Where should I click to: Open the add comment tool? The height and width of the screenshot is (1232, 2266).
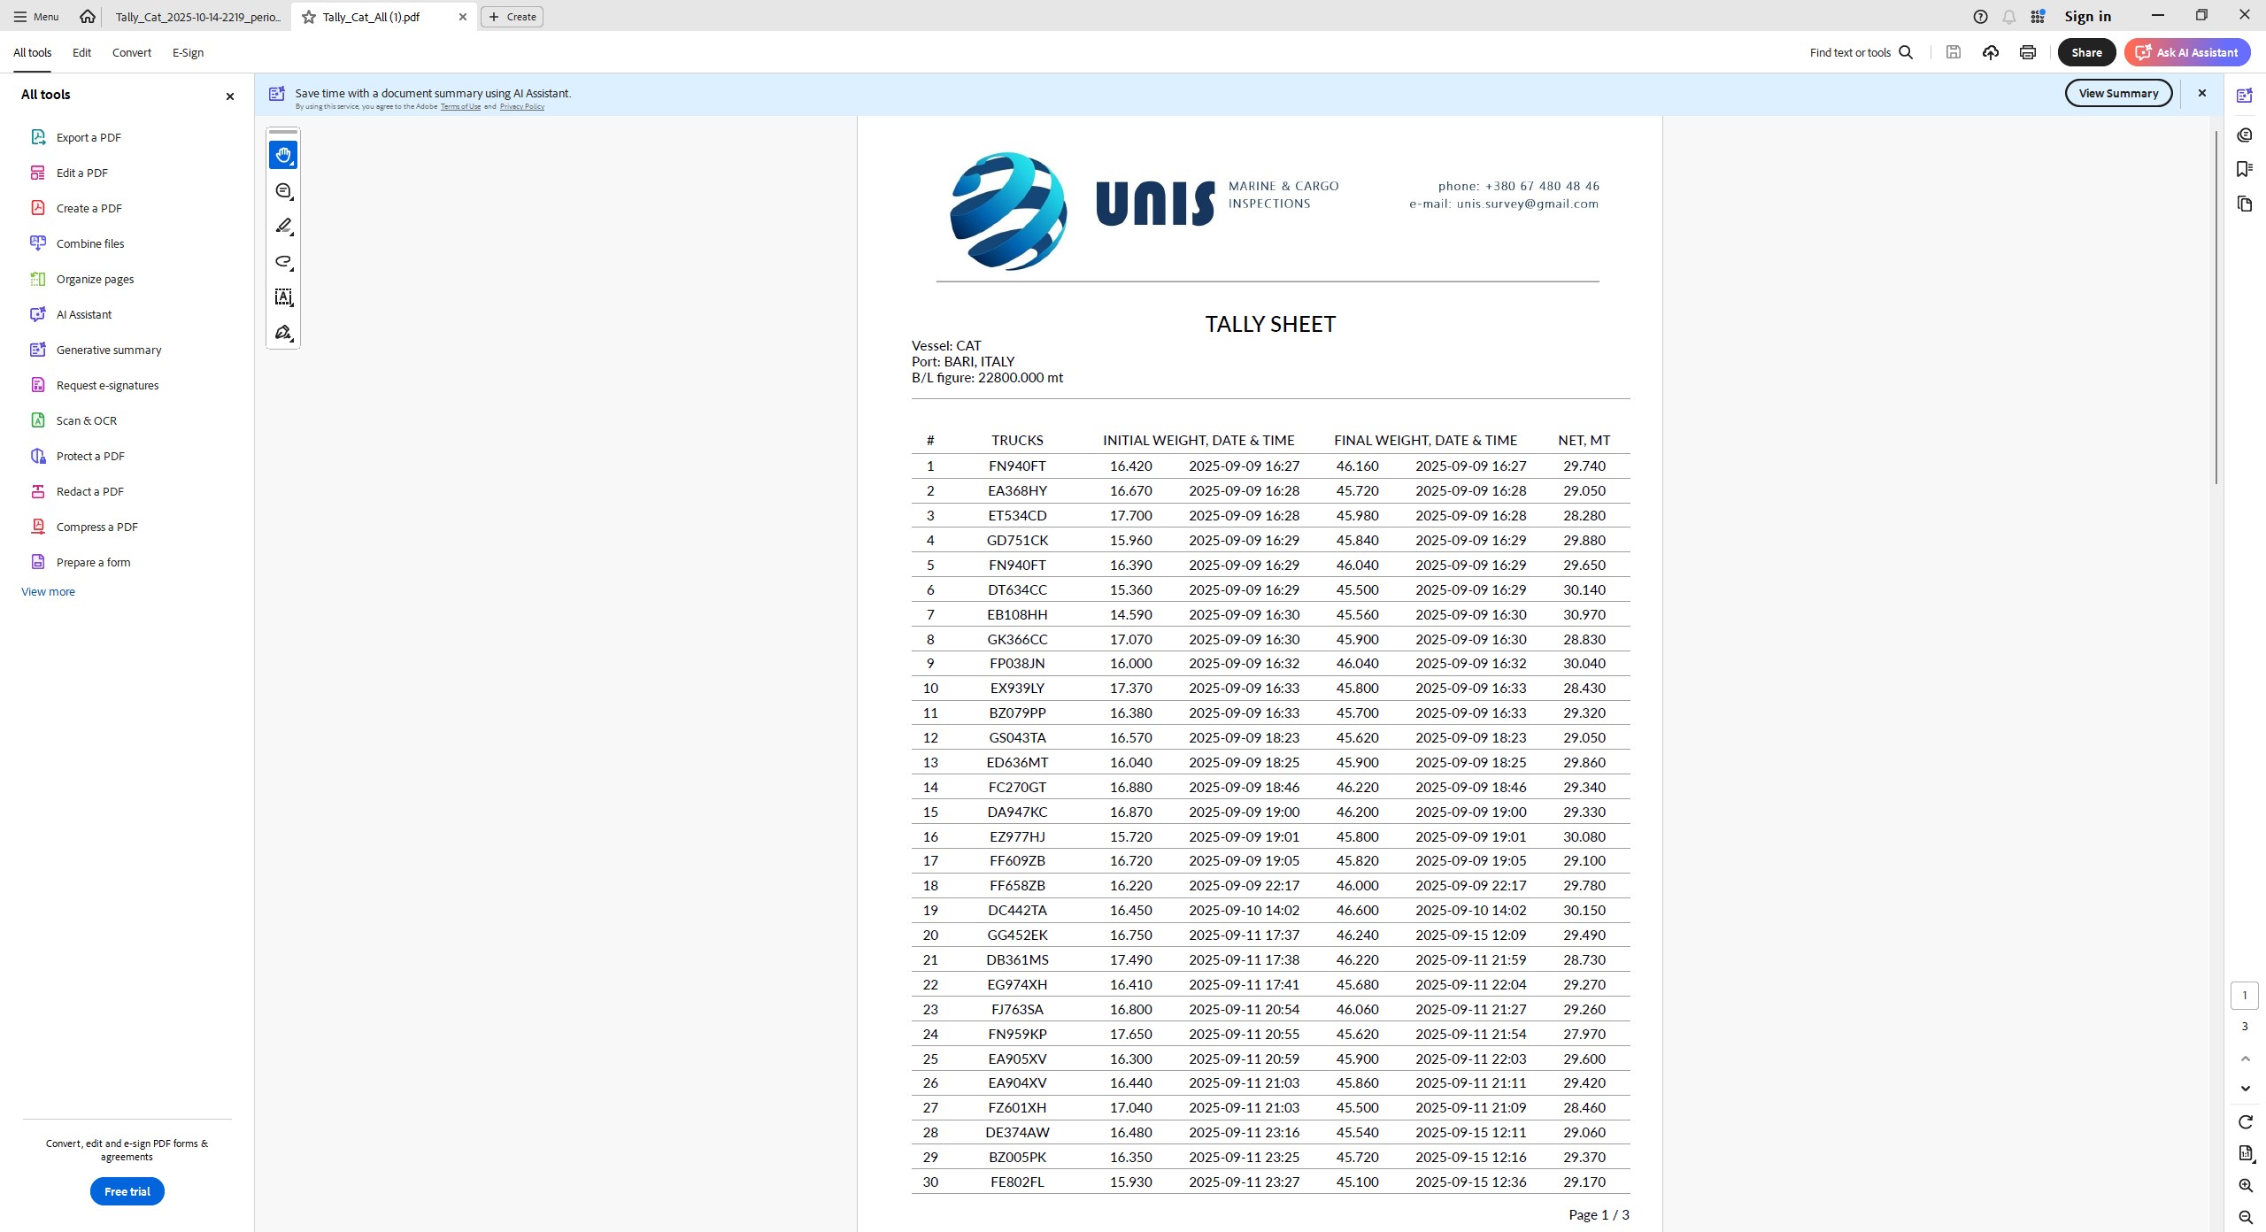click(283, 191)
